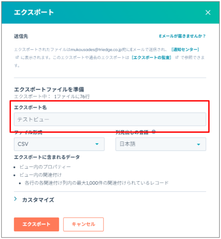Click the caret arrow in the CSV selector

point(97,144)
